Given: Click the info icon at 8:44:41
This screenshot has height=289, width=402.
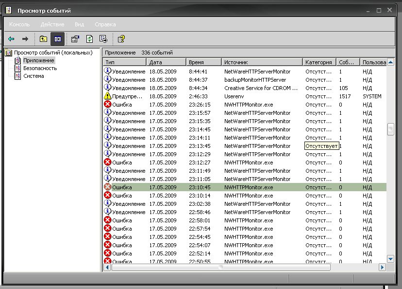Looking at the screenshot, I should [107, 71].
